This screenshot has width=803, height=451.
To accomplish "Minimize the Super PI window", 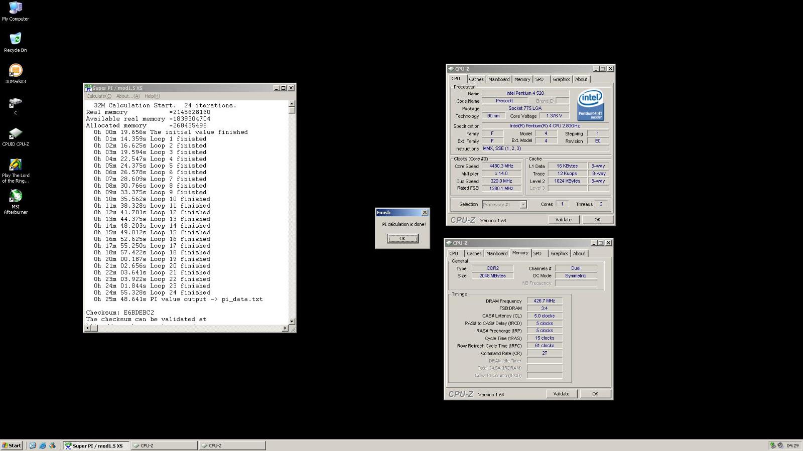I will pyautogui.click(x=276, y=88).
